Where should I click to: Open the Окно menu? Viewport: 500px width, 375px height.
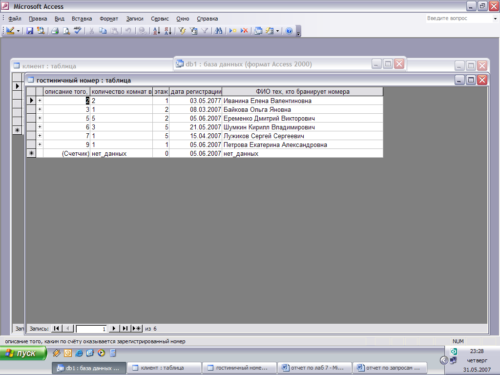(183, 19)
